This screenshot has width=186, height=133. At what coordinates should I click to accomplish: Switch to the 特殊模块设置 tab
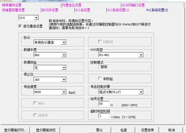pyautogui.click(x=12, y=5)
